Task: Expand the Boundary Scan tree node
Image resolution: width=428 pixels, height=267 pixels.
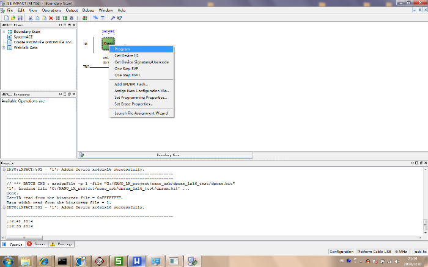Action: pos(4,31)
